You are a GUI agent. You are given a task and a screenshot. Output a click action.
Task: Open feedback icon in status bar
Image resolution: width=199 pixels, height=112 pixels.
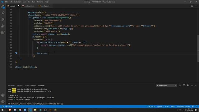pyautogui.click(x=193, y=106)
